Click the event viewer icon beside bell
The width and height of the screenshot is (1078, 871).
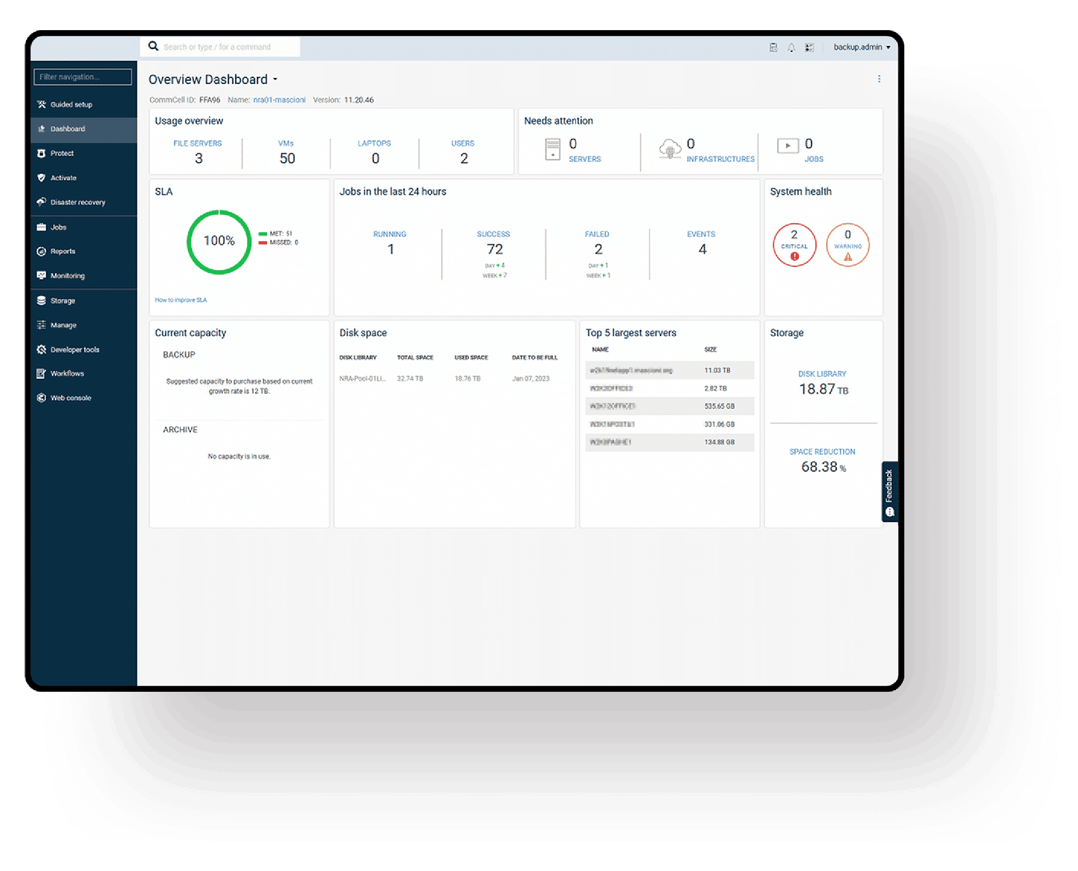(809, 47)
